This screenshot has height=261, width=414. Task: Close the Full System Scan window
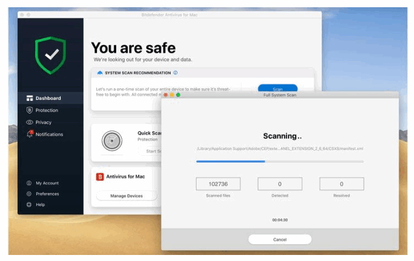166,95
